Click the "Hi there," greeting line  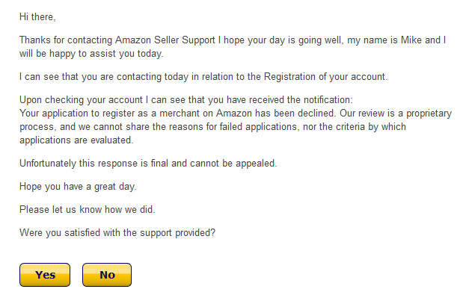(x=37, y=16)
